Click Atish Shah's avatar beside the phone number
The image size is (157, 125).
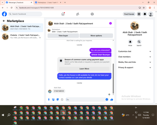click(x=50, y=91)
